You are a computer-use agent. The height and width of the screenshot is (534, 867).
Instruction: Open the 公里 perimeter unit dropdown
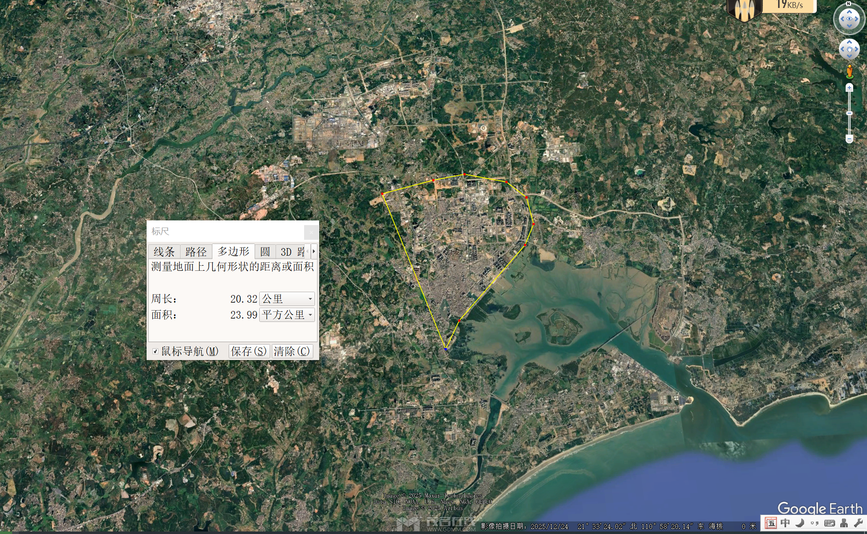287,299
